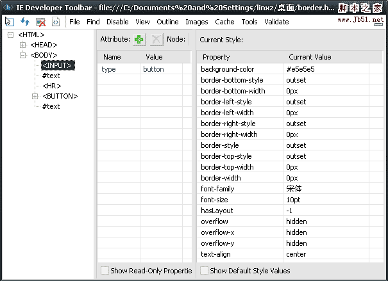Click the remove attribute X icon

click(156, 40)
